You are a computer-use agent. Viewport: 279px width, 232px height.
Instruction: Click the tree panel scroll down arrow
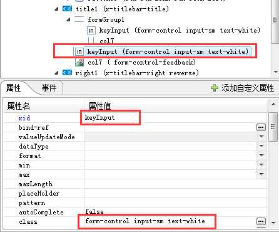pos(276,71)
